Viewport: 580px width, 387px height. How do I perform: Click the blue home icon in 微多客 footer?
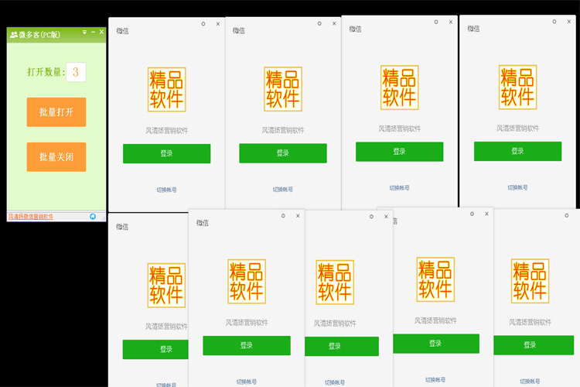click(93, 216)
